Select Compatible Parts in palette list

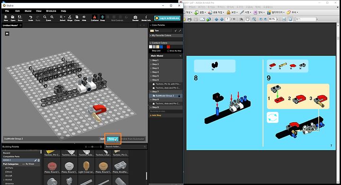(11, 157)
